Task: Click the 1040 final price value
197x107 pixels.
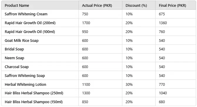Action: [163, 93]
